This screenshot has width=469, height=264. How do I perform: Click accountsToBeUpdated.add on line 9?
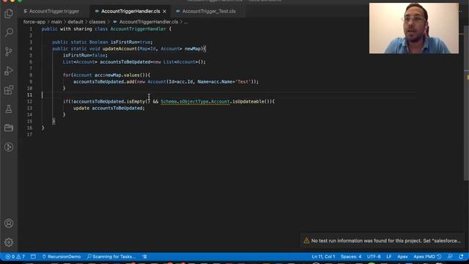(104, 81)
